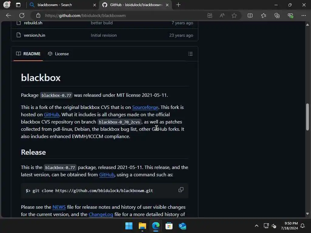This screenshot has height=233, width=311.
Task: Open Browser essentials heart icon
Action: (x=290, y=15)
